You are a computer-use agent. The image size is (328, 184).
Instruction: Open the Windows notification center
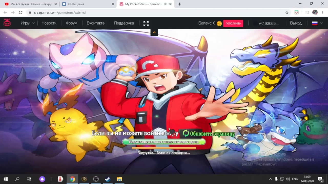tap(320, 179)
